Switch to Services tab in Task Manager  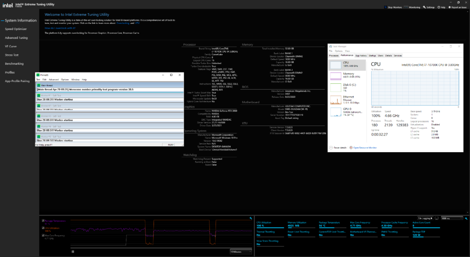pyautogui.click(x=398, y=56)
